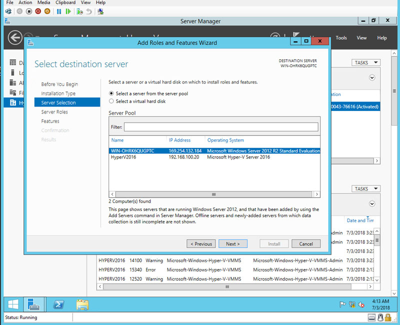400x325 pixels.
Task: Click the Action Center flag tray icon
Action: click(x=342, y=304)
